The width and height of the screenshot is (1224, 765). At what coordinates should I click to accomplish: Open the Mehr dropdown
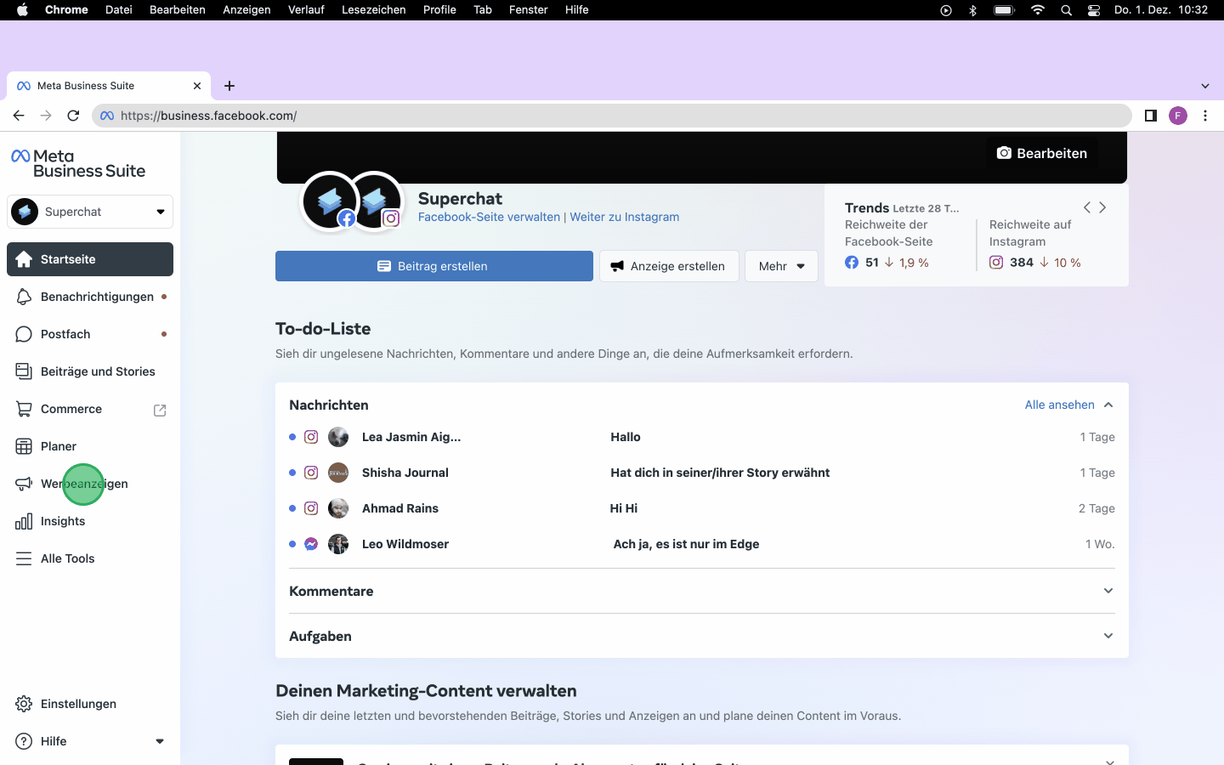[781, 266]
